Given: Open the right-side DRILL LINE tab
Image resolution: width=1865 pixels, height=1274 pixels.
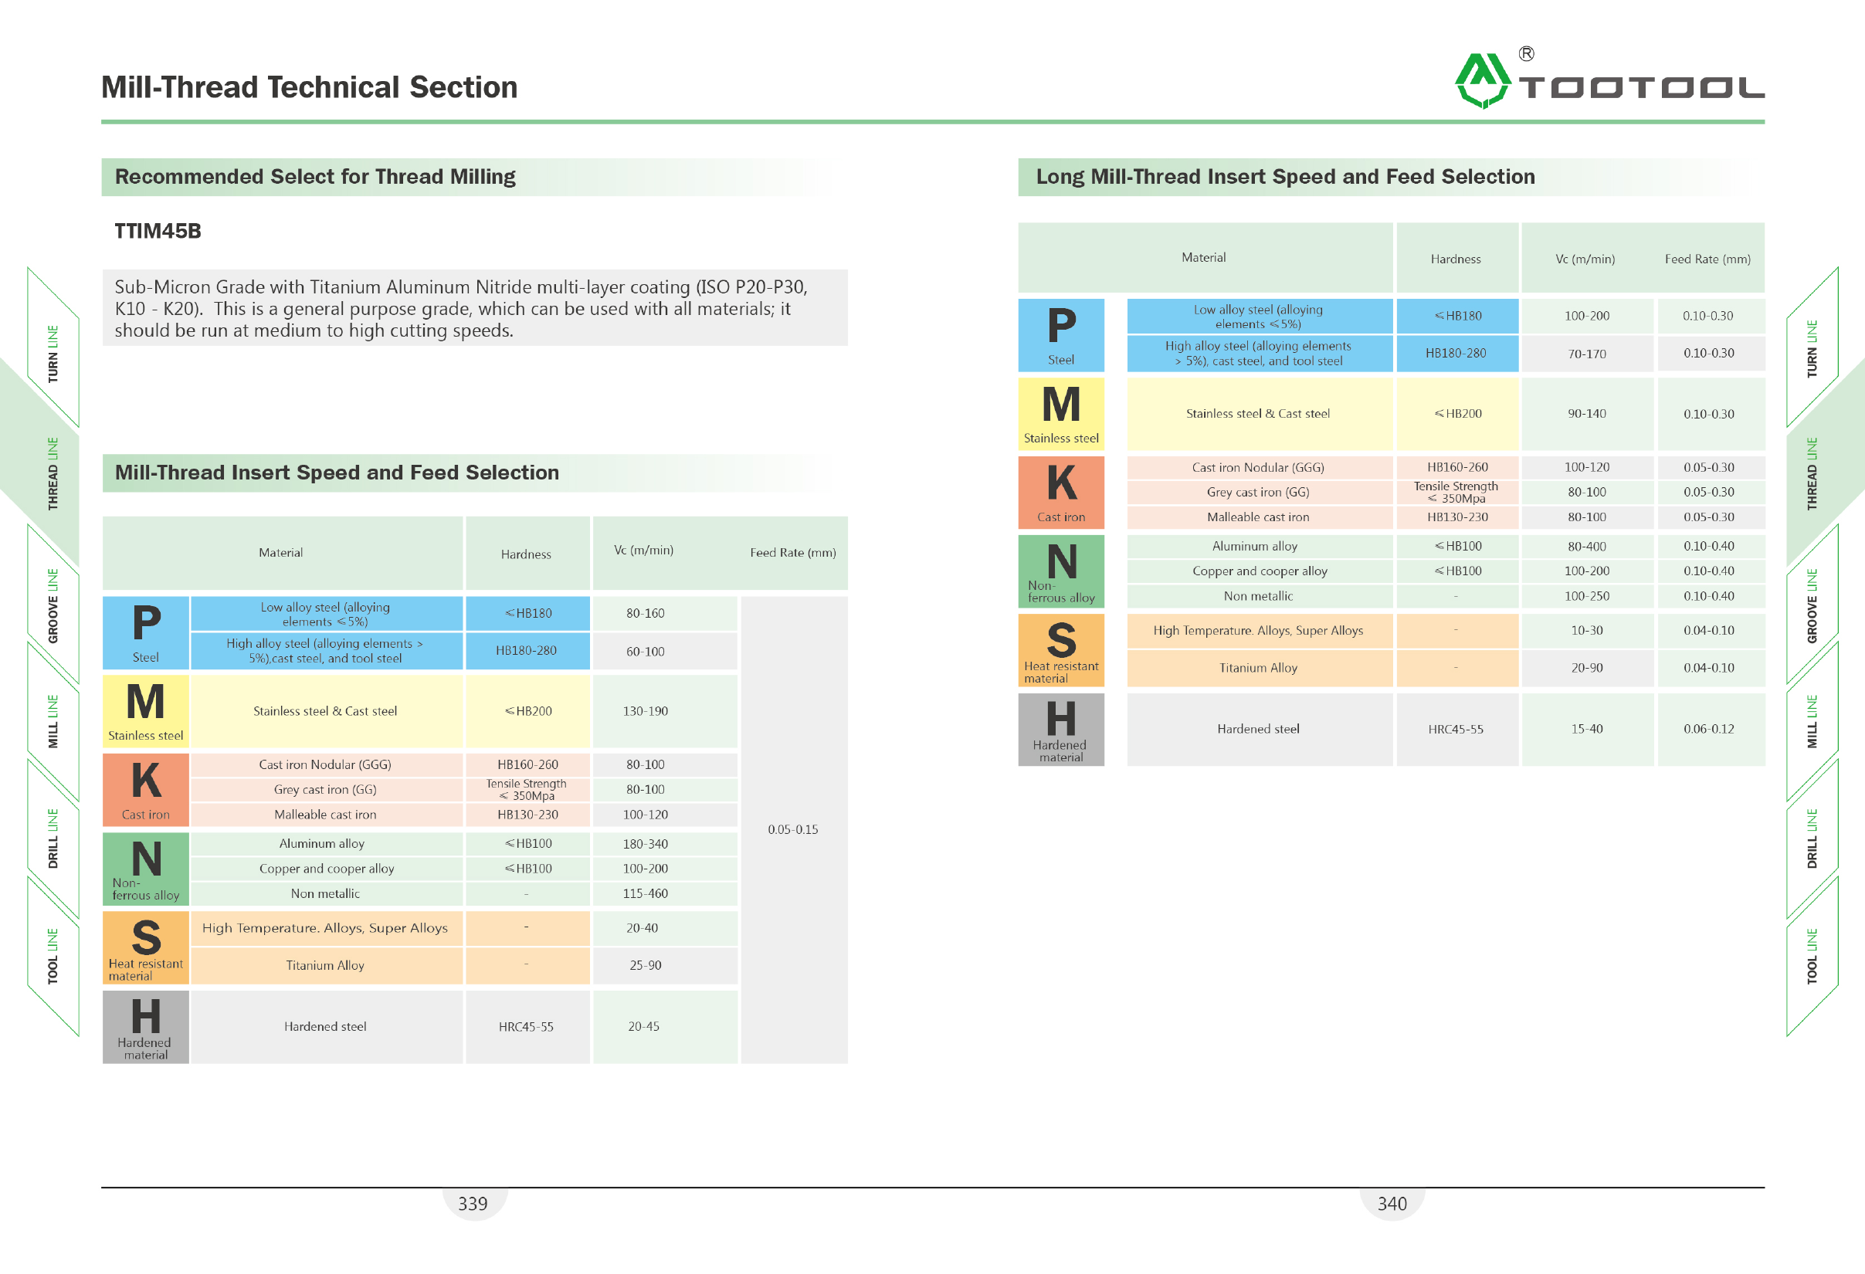Looking at the screenshot, I should tap(1812, 839).
